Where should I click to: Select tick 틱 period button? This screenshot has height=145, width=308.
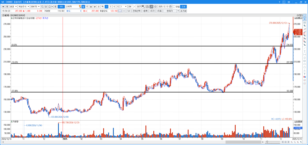click(x=102, y=6)
